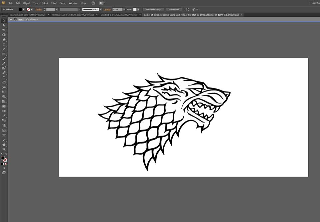Image resolution: width=320 pixels, height=222 pixels.
Task: Select the Slice tool
Action: tap(4, 140)
